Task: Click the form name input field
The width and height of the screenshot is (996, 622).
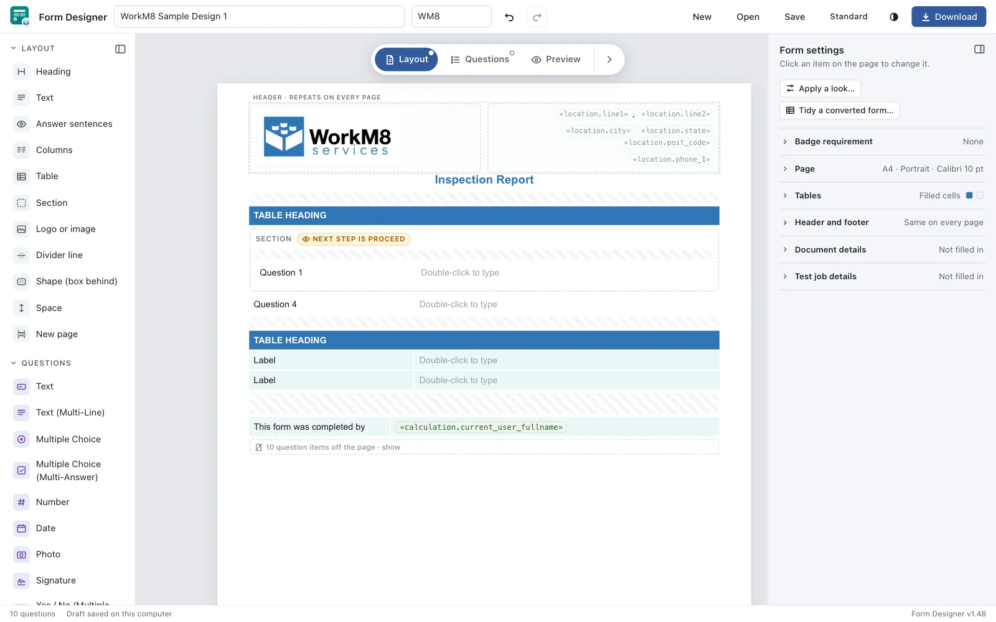Action: (260, 17)
